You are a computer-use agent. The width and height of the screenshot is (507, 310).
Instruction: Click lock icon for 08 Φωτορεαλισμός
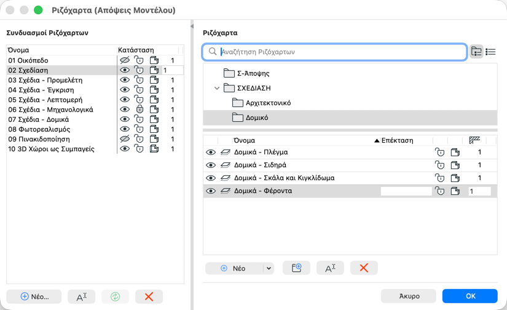(x=139, y=129)
